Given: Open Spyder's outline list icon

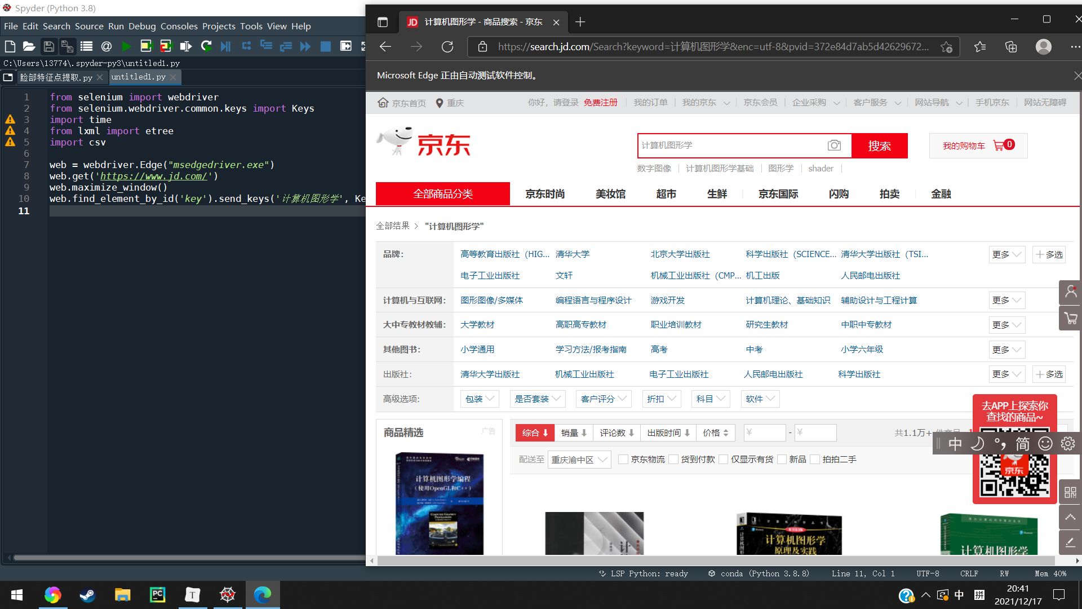Looking at the screenshot, I should [86, 46].
